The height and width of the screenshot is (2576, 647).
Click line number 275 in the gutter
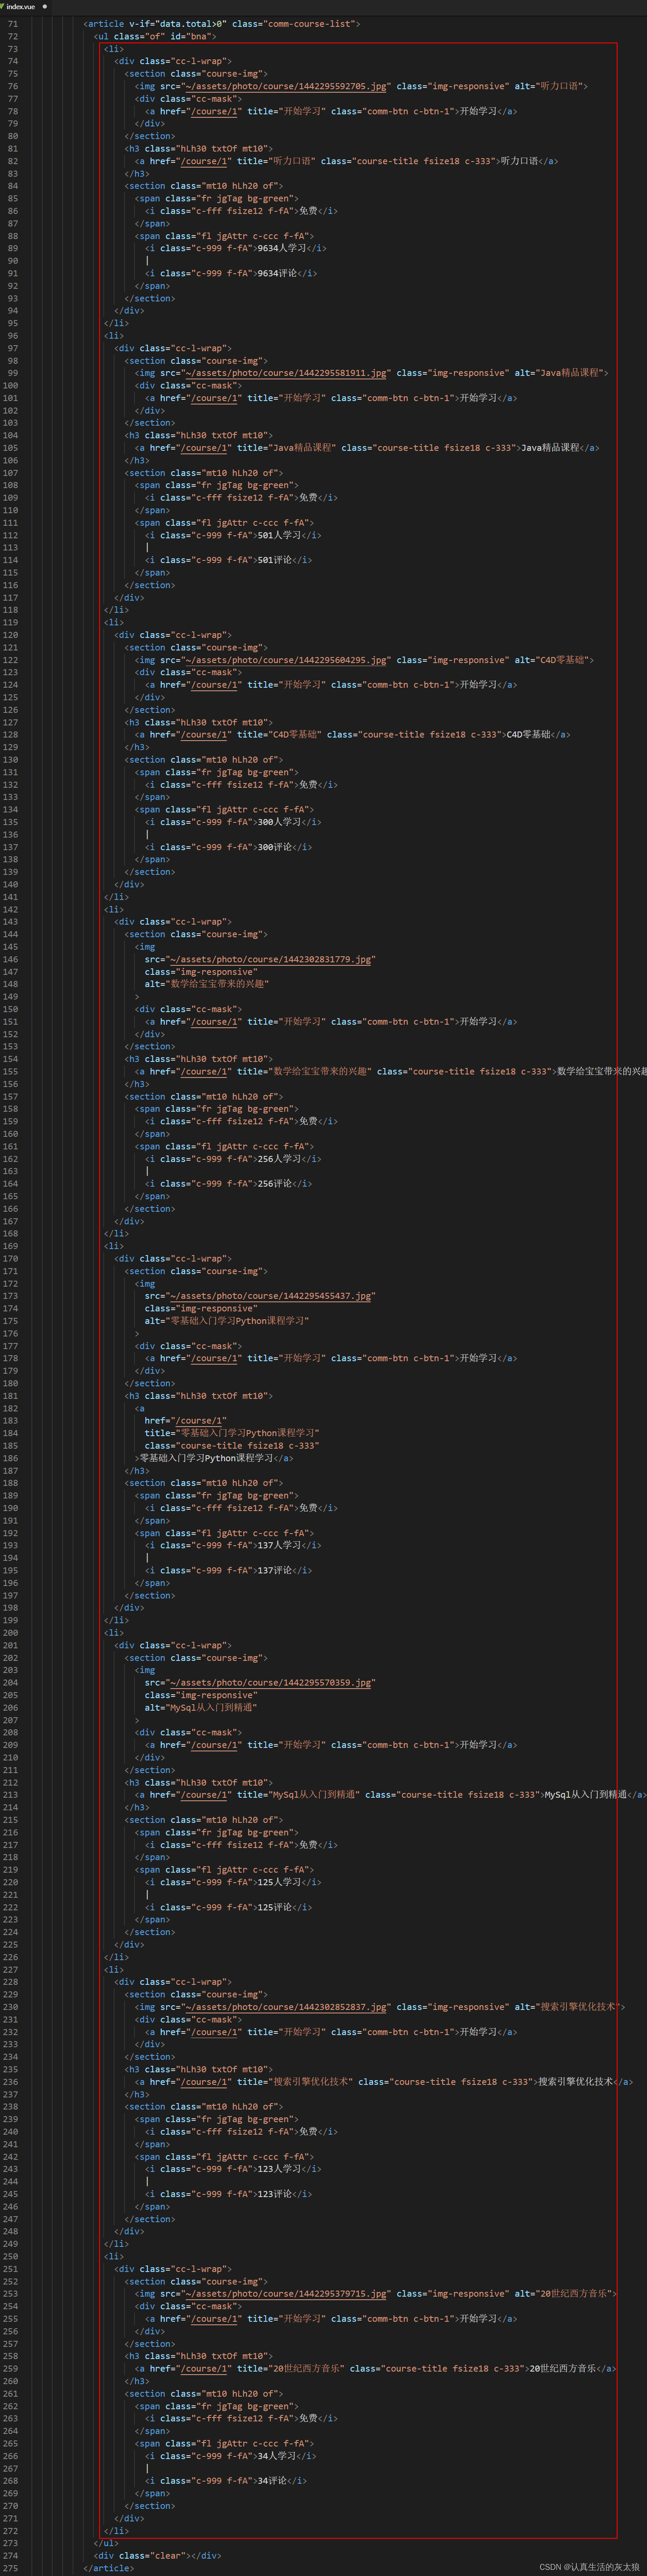pos(10,2568)
